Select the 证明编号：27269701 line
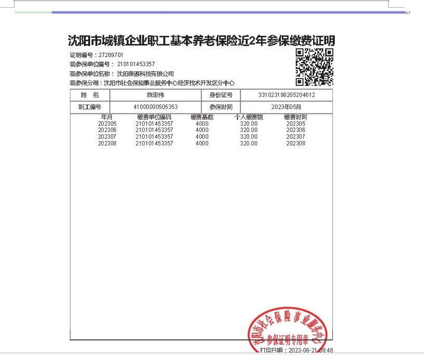Viewport: 424px width, 355px height. coord(96,55)
